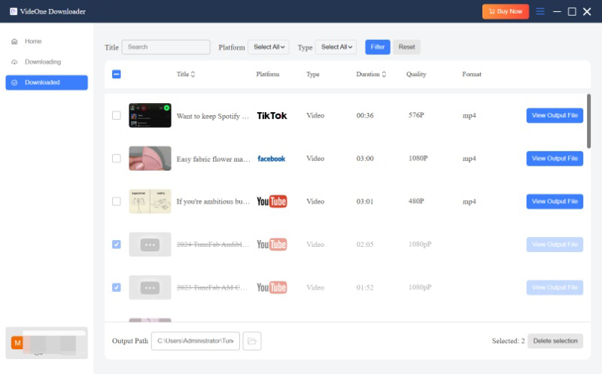This screenshot has width=602, height=374.
Task: Open the Type Select All dropdown
Action: (336, 47)
